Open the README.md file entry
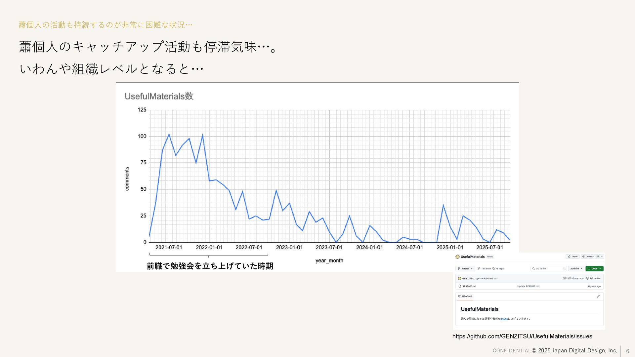 click(x=469, y=286)
